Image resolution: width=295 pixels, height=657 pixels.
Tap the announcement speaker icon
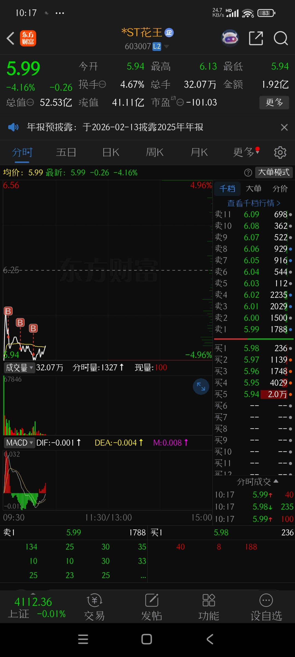(13, 127)
